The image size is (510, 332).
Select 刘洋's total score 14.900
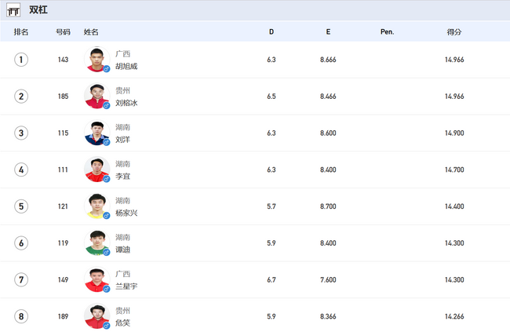click(x=454, y=133)
